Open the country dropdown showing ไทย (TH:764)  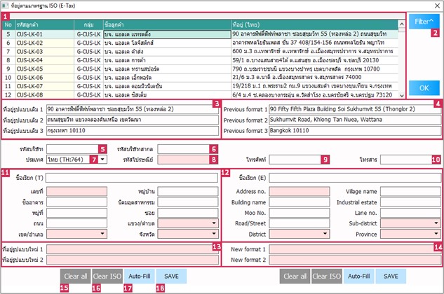coord(103,160)
